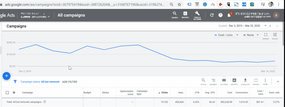This screenshot has width=285, height=107.
Task: Open Chrome three-dot menu
Action: click(279, 4)
